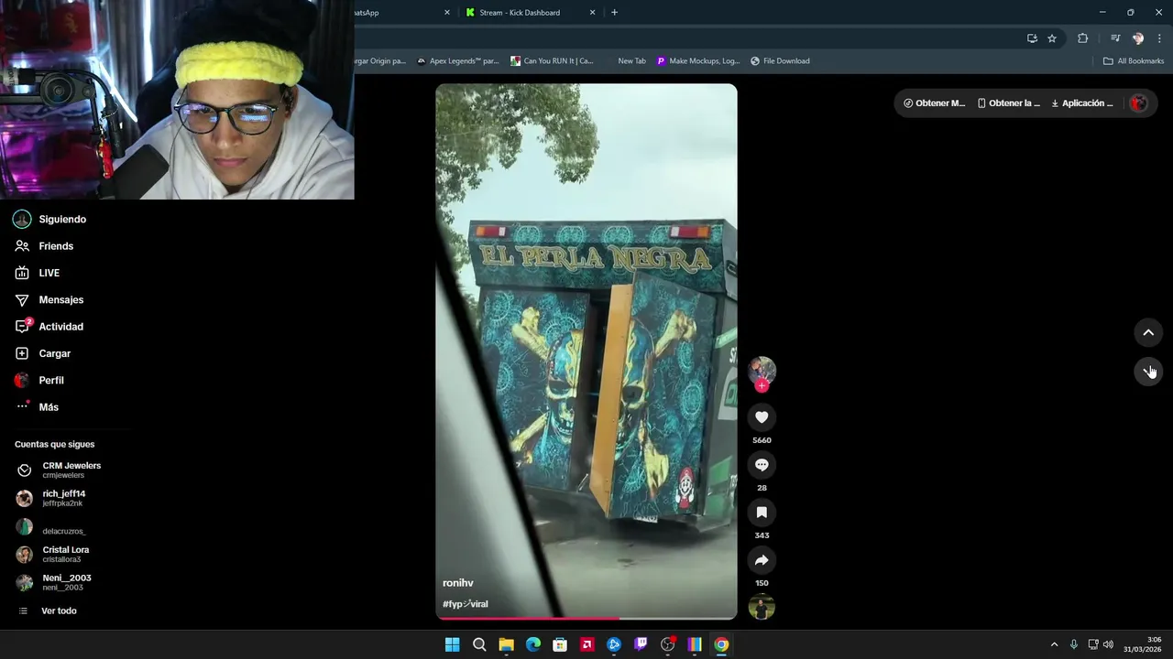
Task: Open Microsoft Store from the taskbar
Action: pyautogui.click(x=560, y=644)
